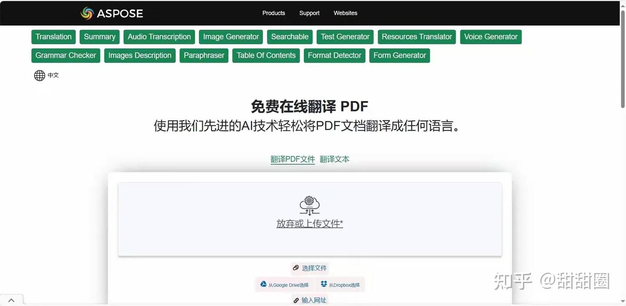The image size is (626, 306).
Task: Open the Grammar Checker tool
Action: [66, 56]
